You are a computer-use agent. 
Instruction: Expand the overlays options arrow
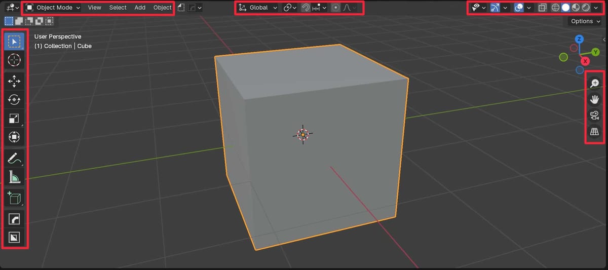click(529, 8)
